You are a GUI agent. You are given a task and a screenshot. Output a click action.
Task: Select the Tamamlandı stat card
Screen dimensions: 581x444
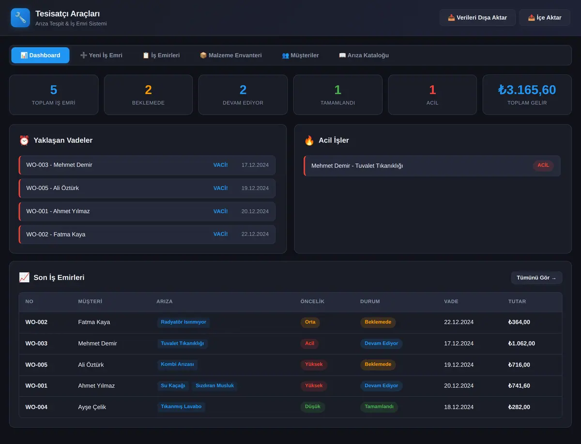coord(338,95)
